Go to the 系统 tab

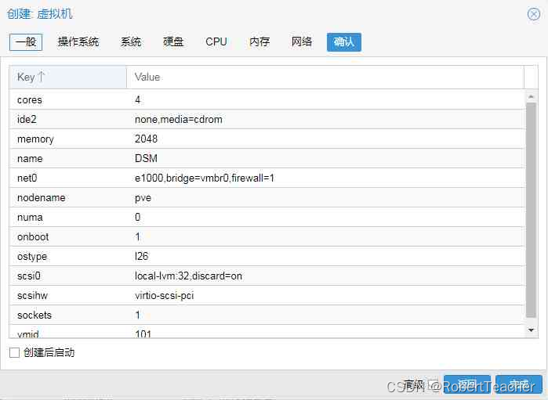[x=131, y=42]
